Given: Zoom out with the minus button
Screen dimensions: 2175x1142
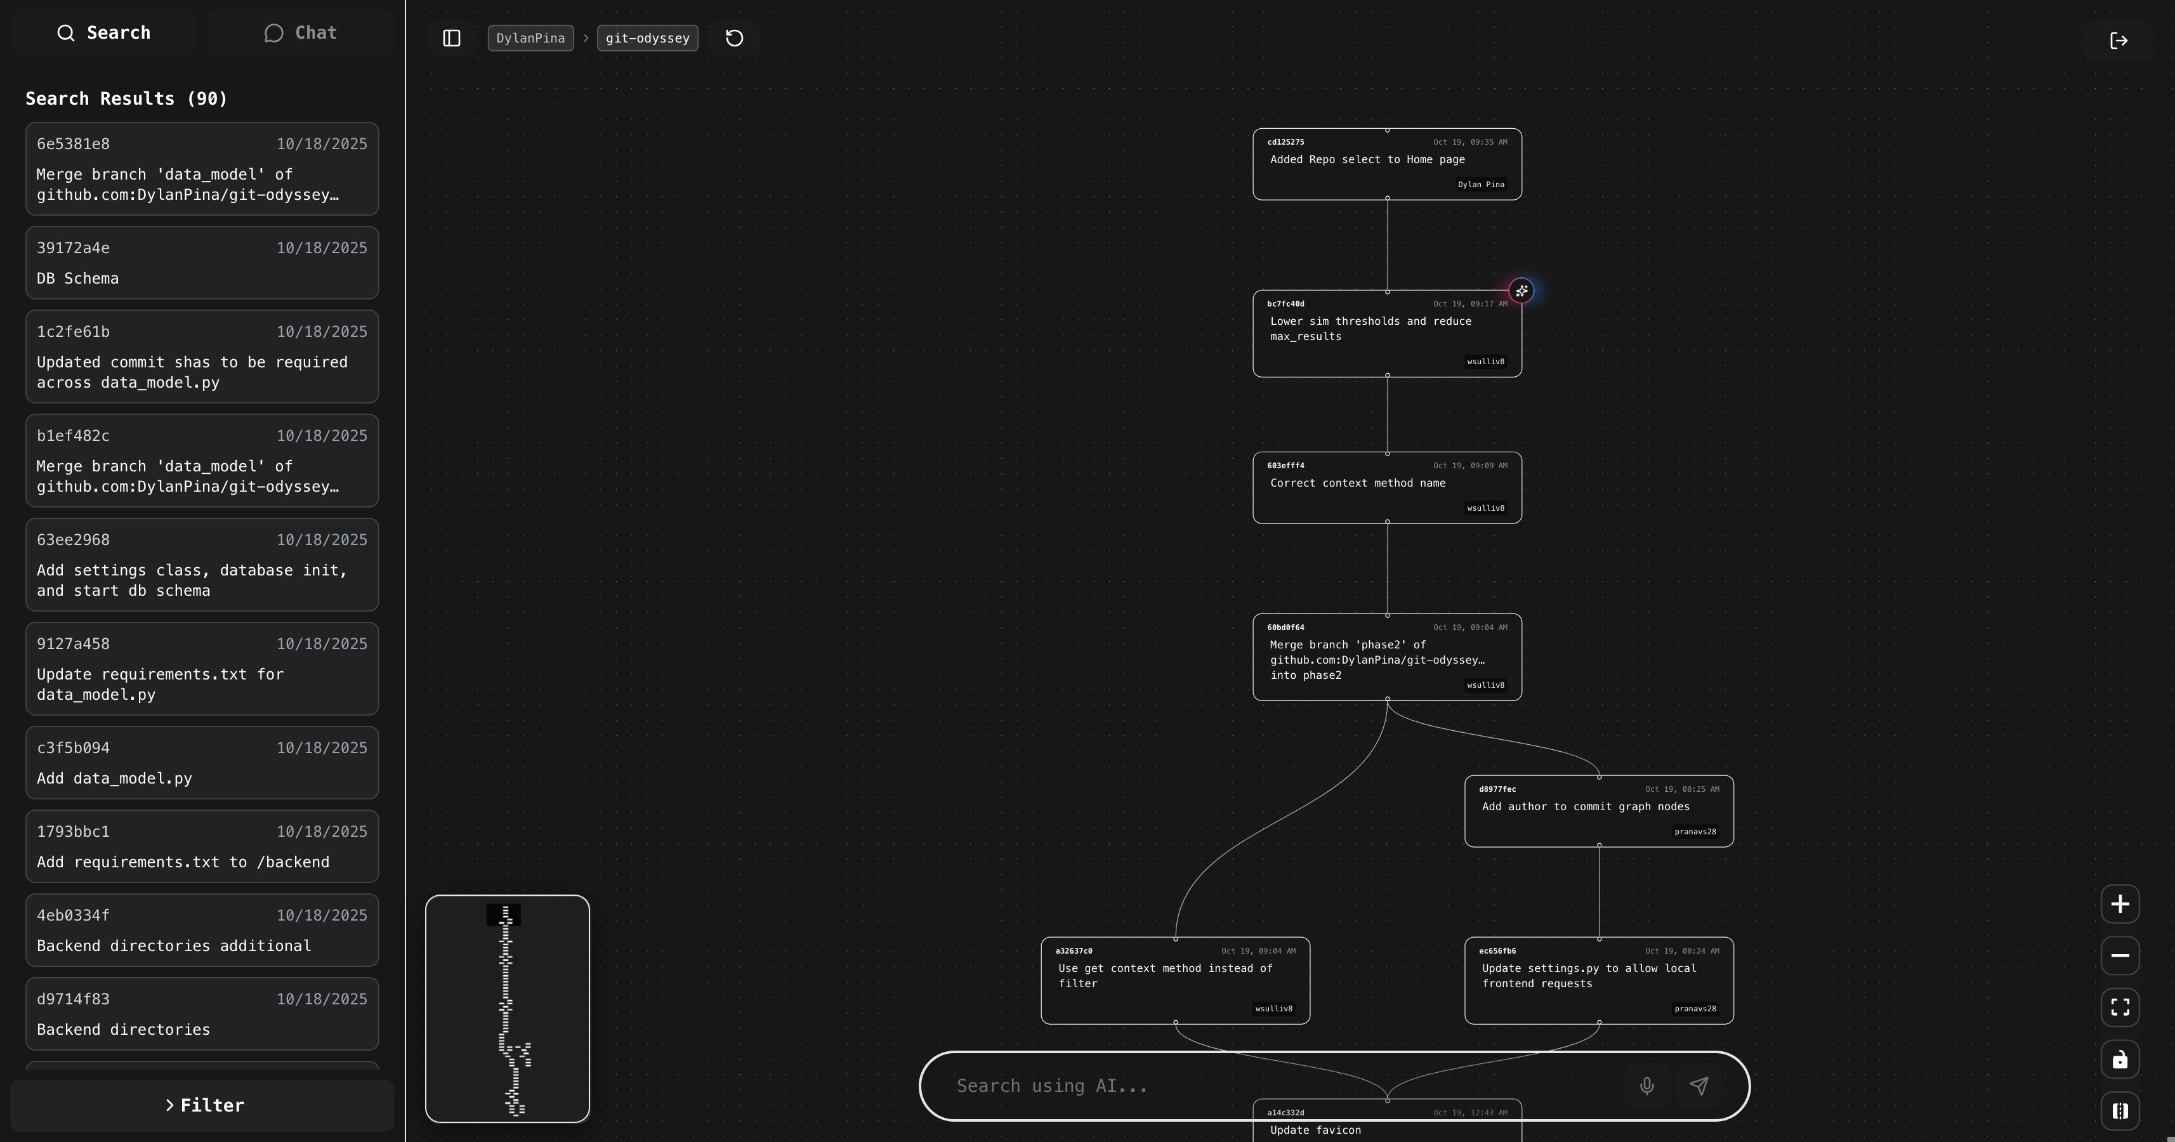Looking at the screenshot, I should coord(2119,955).
